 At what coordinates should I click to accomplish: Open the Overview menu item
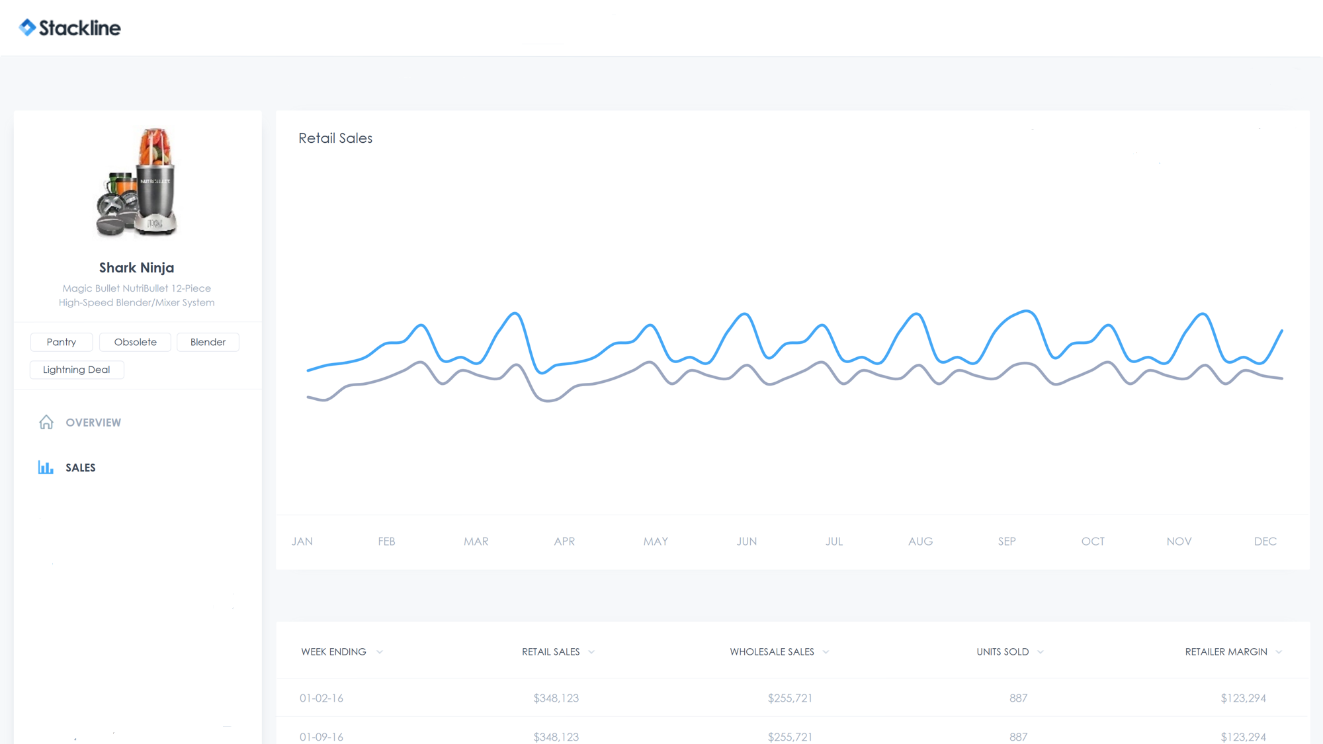click(93, 423)
